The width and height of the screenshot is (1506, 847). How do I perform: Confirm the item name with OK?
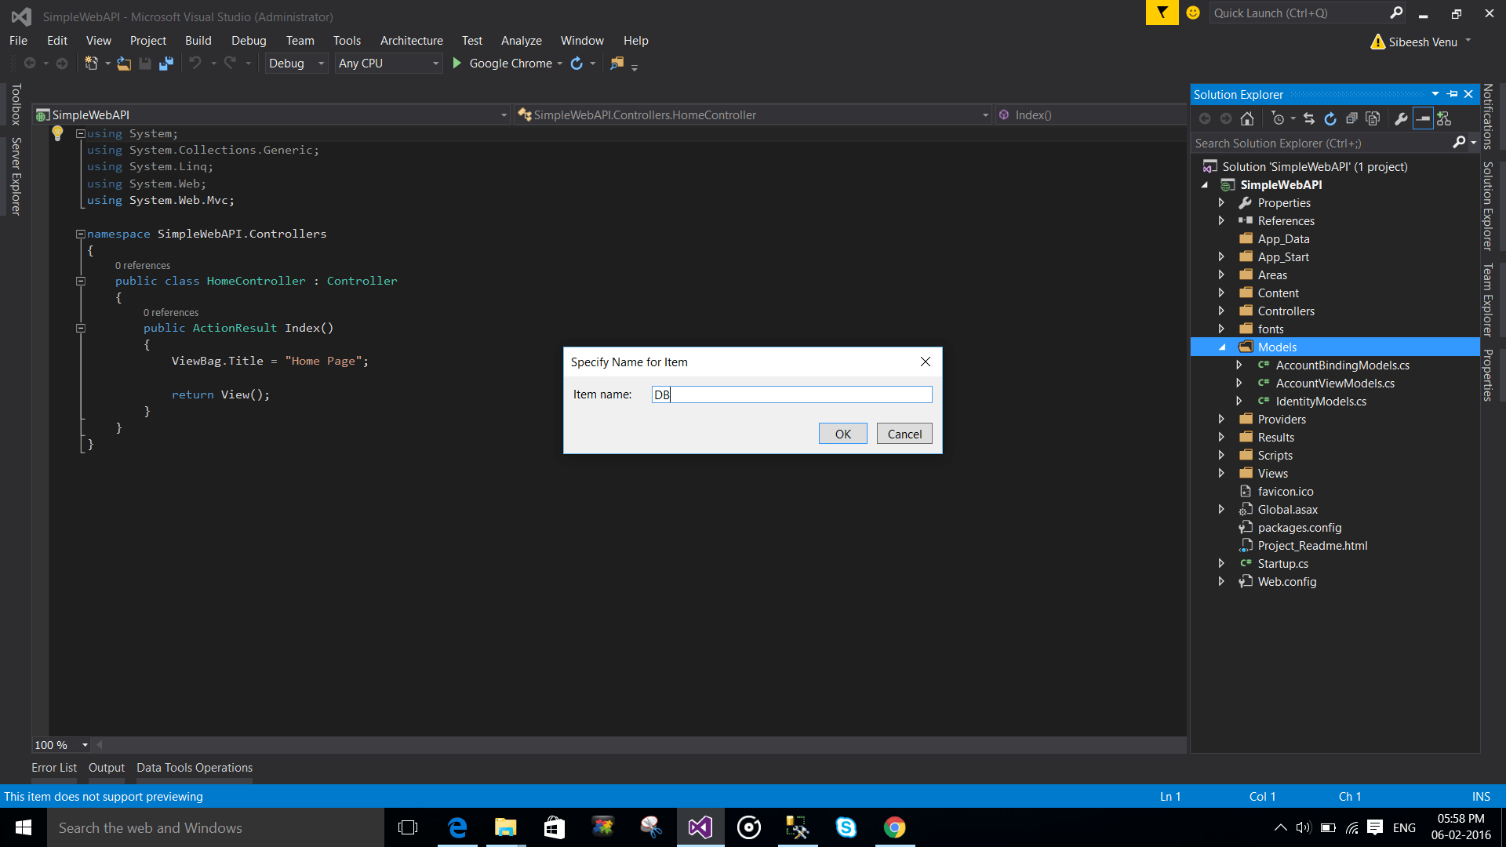(843, 434)
